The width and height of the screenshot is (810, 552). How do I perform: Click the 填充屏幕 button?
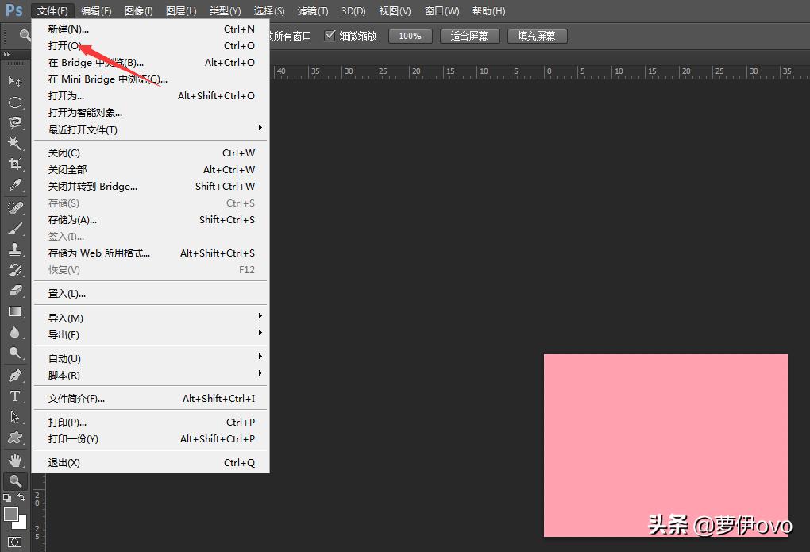537,36
